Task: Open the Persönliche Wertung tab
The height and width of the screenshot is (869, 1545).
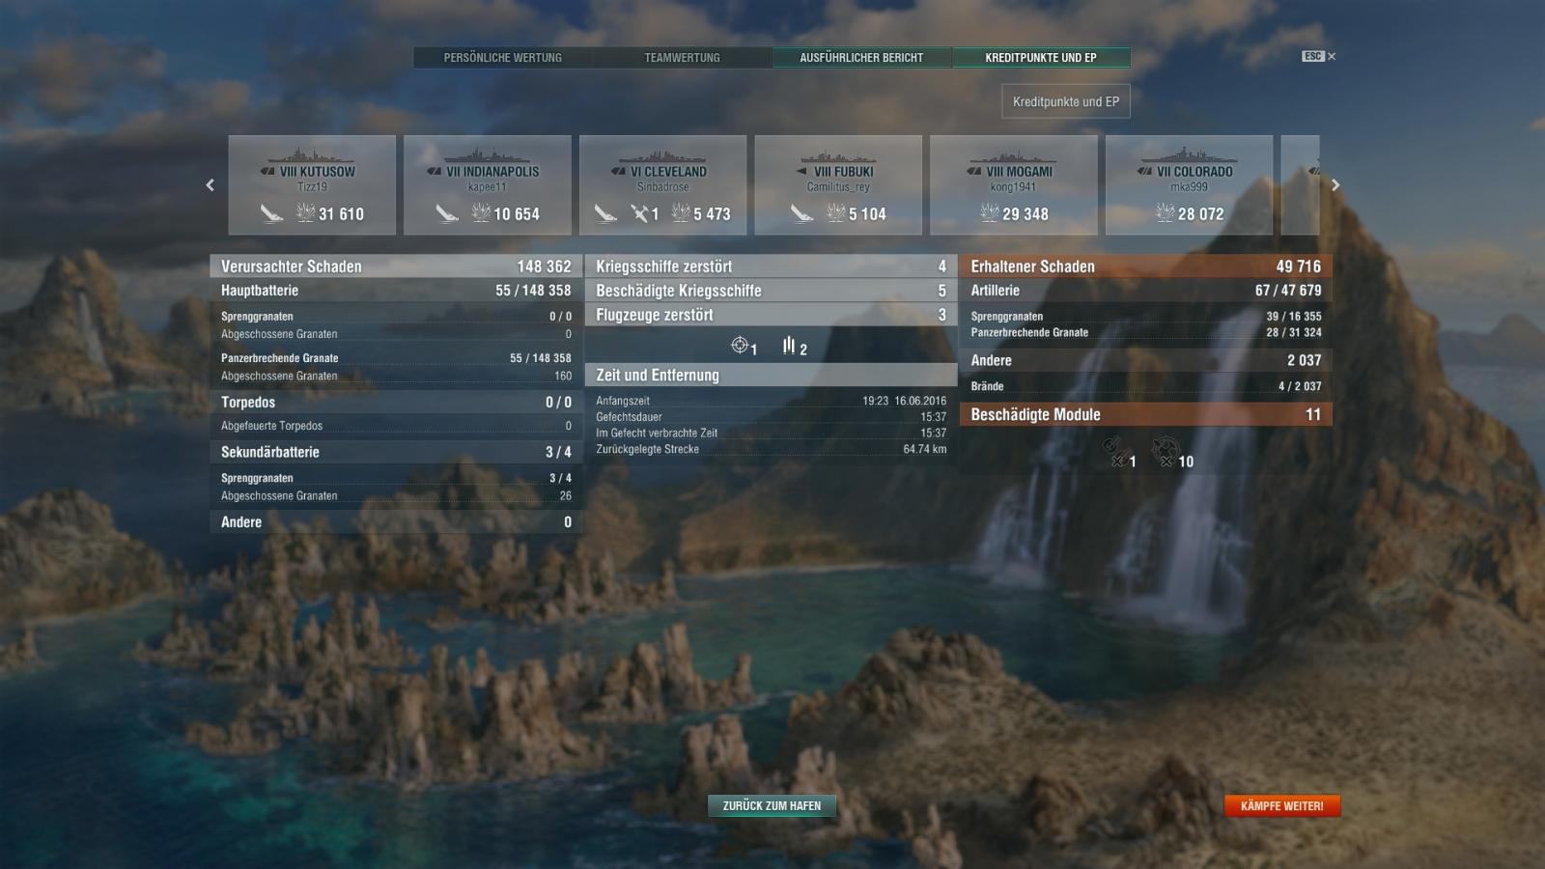Action: tap(502, 58)
